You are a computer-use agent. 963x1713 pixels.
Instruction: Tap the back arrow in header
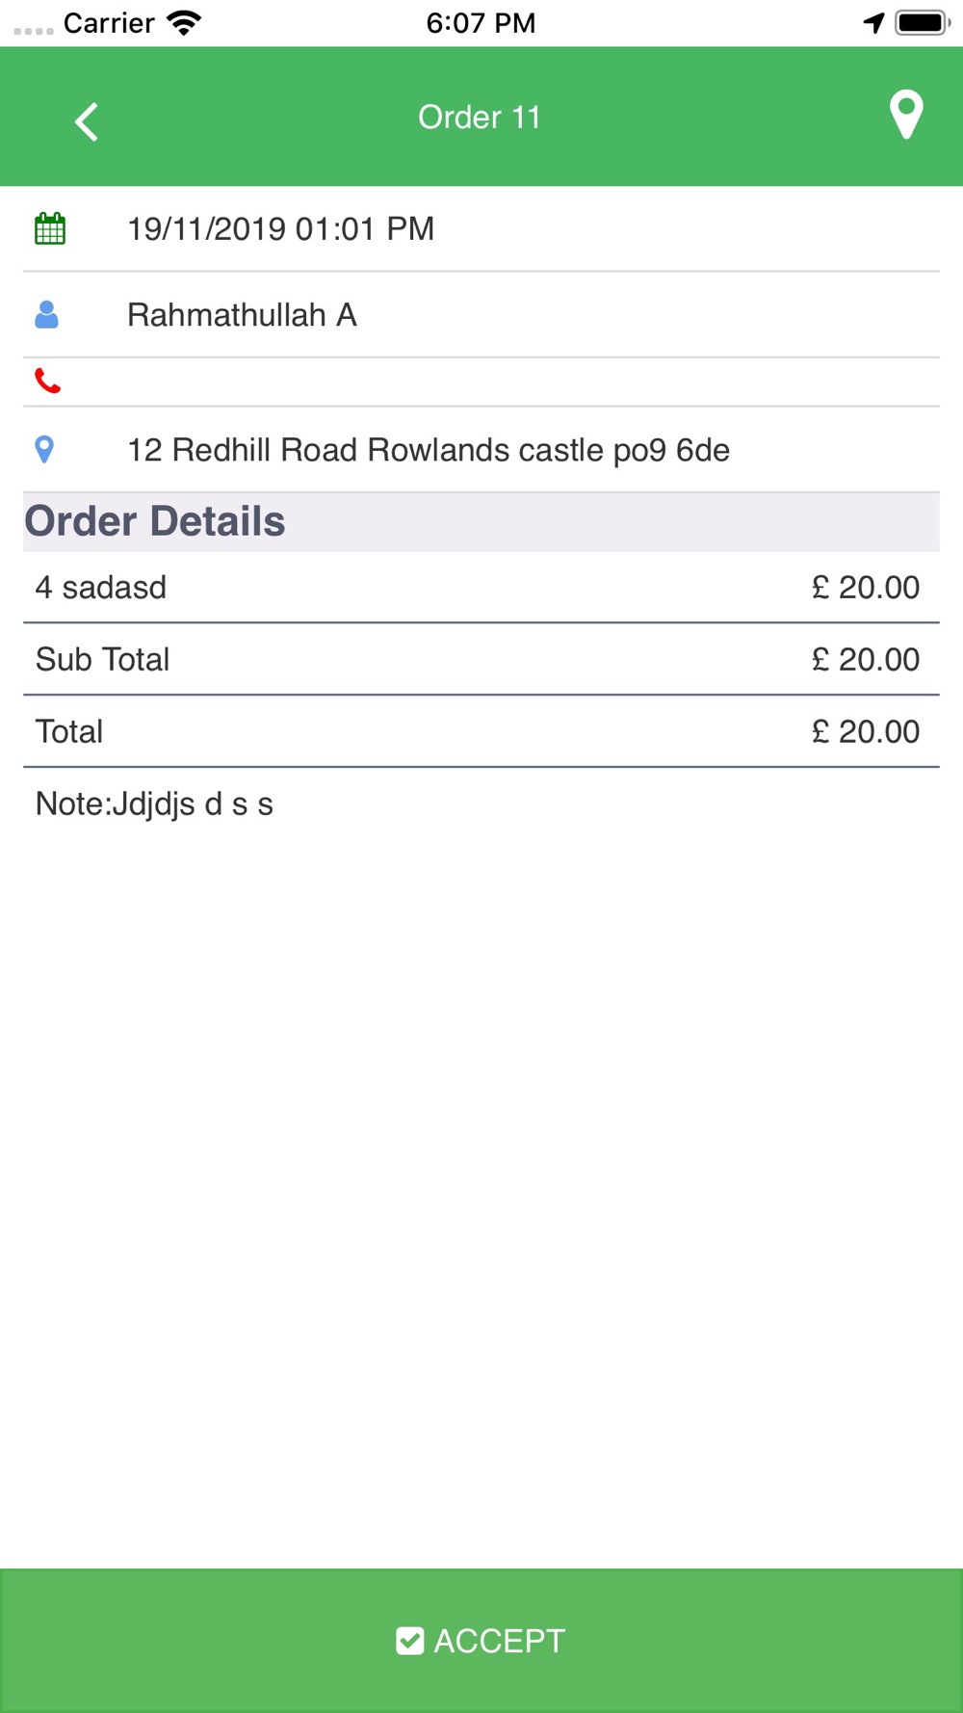coord(87,121)
